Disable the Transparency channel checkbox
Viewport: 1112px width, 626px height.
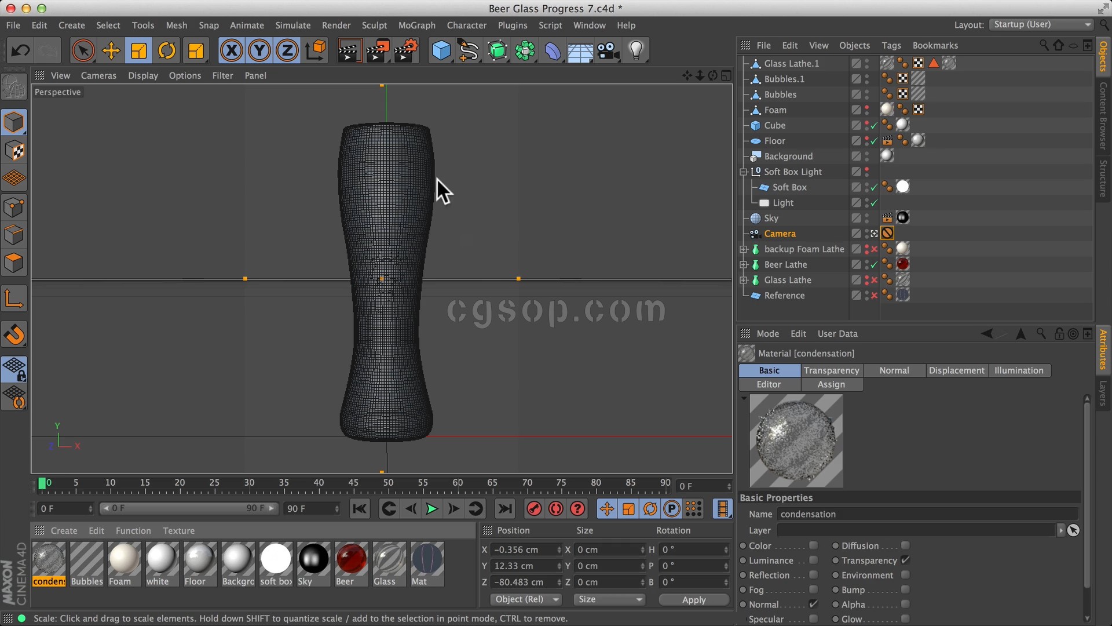[x=905, y=560]
